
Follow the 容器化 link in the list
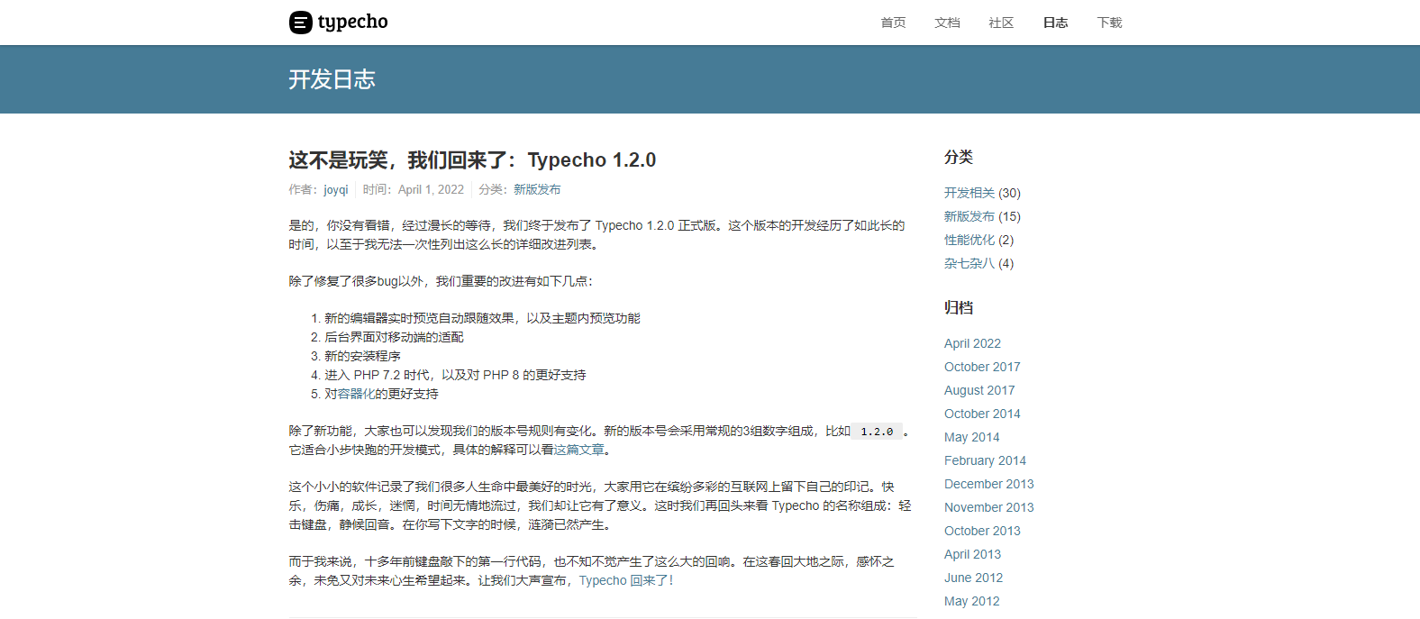tap(356, 394)
